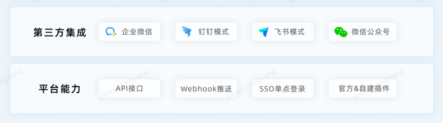Click empty space right of 官方&自建插件 card
The height and width of the screenshot is (123, 443).
tap(414, 88)
